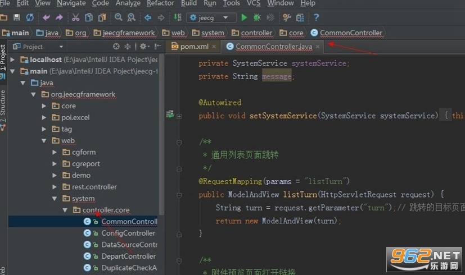Click the Project panel vertical scrollbar
The image size is (465, 275).
click(161, 135)
